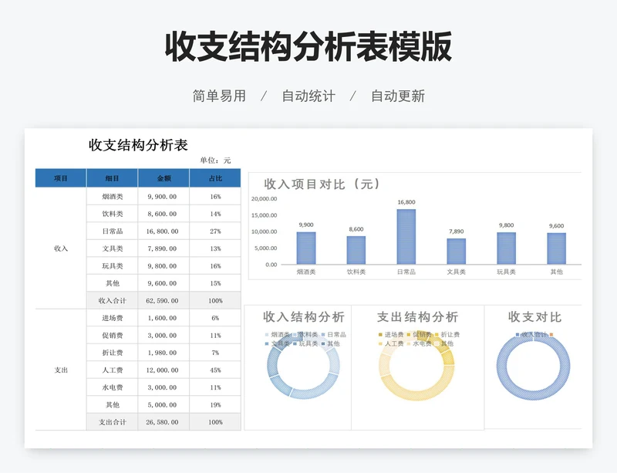Select the tallest 日常品 bar

[406, 237]
